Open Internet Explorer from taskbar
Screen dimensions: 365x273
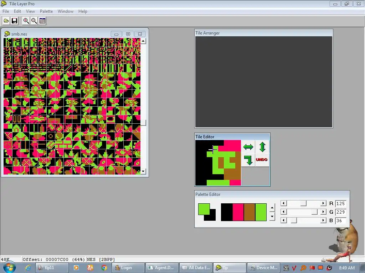pyautogui.click(x=28, y=268)
